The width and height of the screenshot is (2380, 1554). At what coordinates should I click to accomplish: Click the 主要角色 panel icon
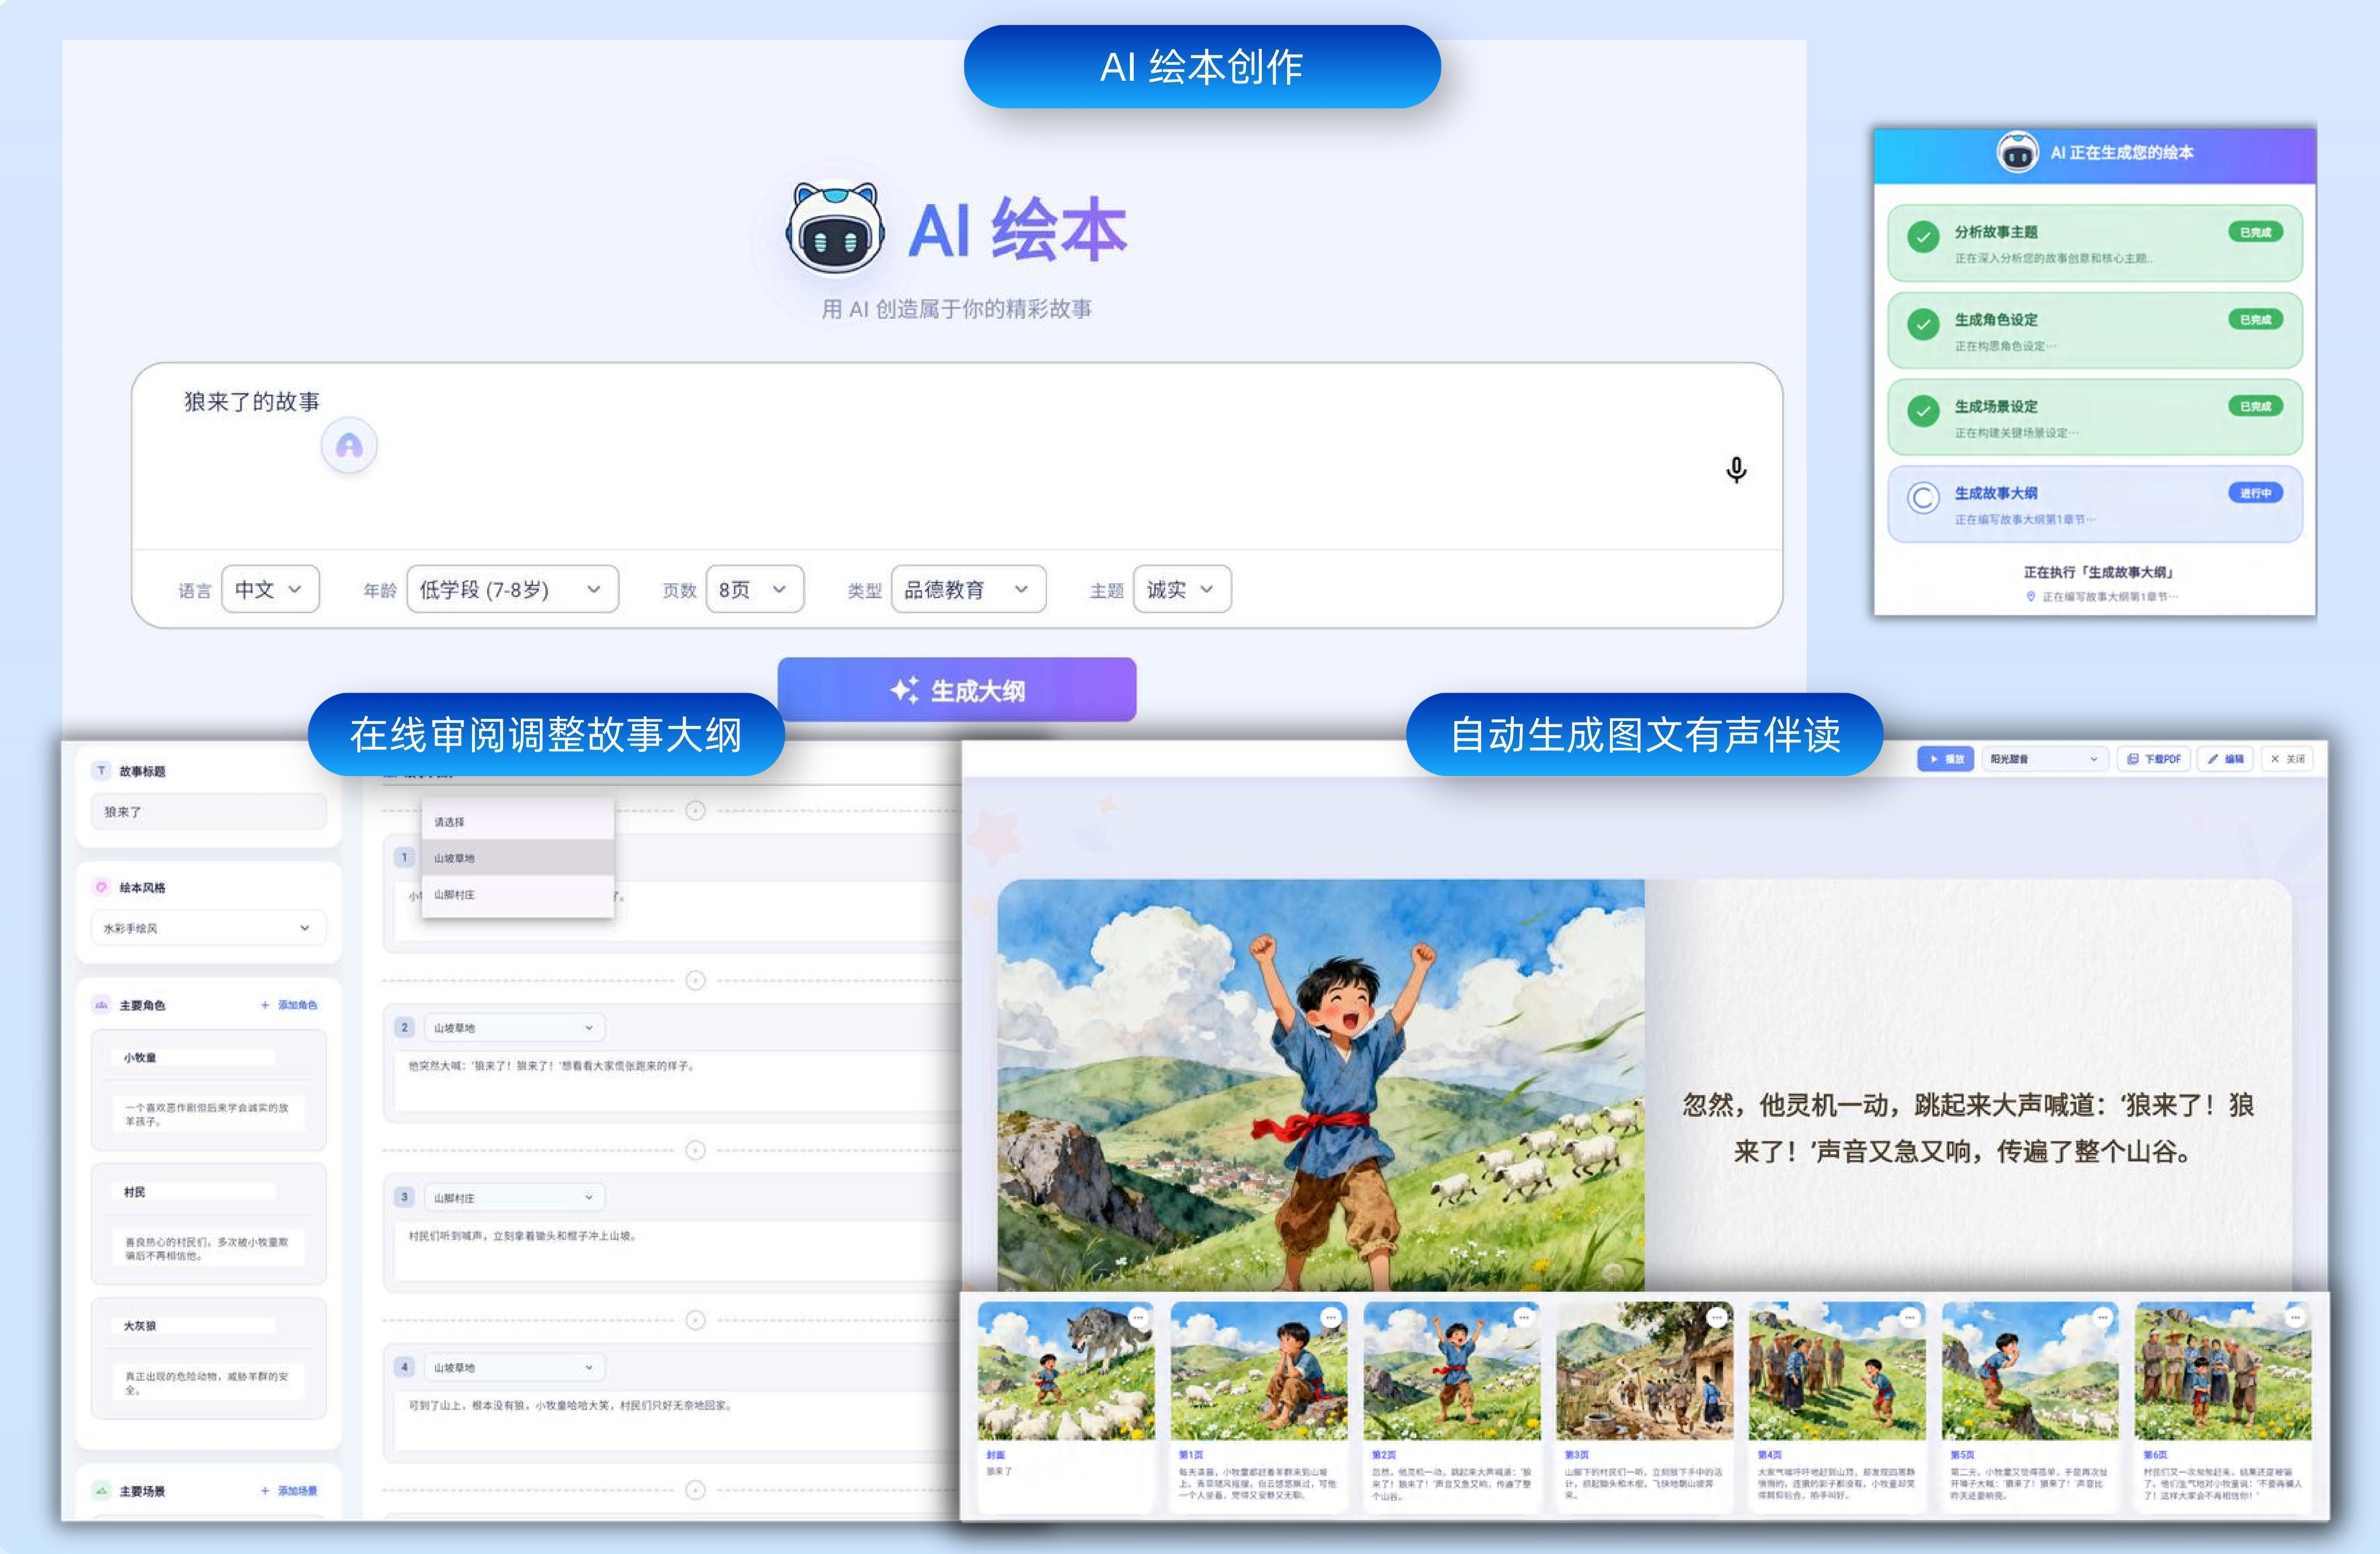[x=101, y=1006]
